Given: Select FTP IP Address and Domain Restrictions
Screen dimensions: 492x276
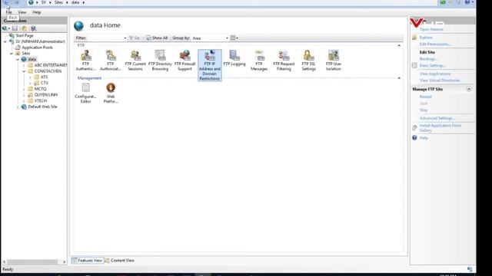Looking at the screenshot, I should pyautogui.click(x=210, y=65).
